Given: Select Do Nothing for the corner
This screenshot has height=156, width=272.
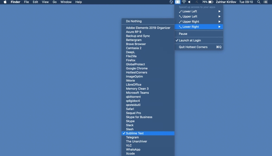Looking at the screenshot, I should (x=134, y=21).
